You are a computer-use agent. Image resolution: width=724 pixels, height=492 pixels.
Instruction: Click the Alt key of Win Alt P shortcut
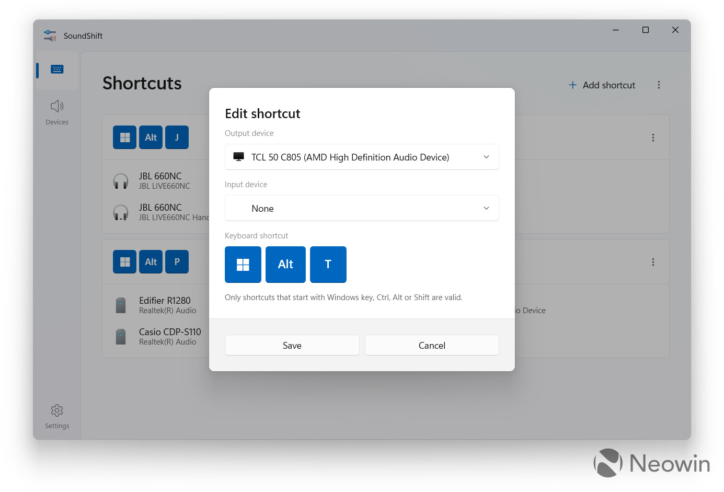coord(151,262)
